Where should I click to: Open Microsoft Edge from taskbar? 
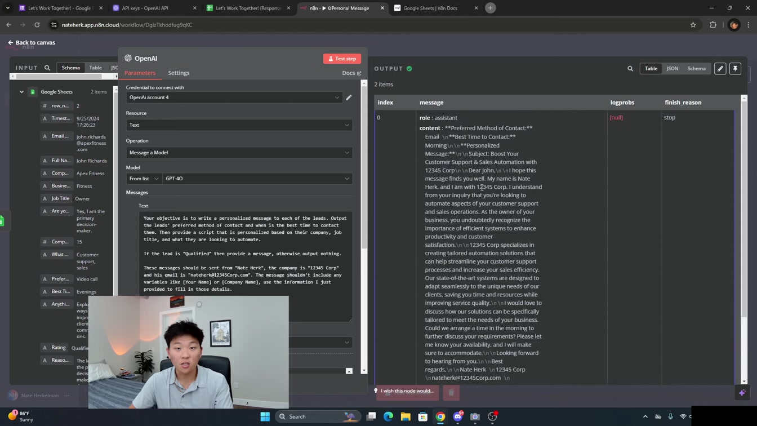(x=388, y=416)
